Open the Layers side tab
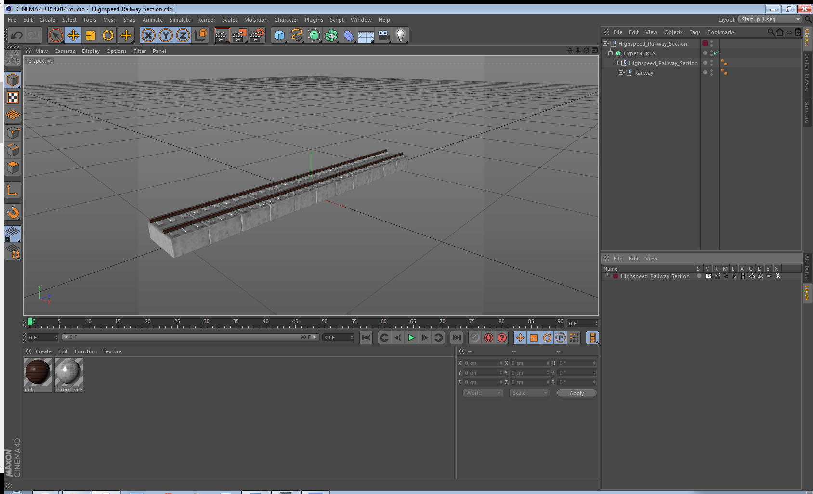This screenshot has height=494, width=813. (x=807, y=293)
